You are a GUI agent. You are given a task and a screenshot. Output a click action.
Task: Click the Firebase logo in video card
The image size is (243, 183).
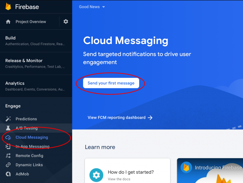pyautogui.click(x=186, y=168)
